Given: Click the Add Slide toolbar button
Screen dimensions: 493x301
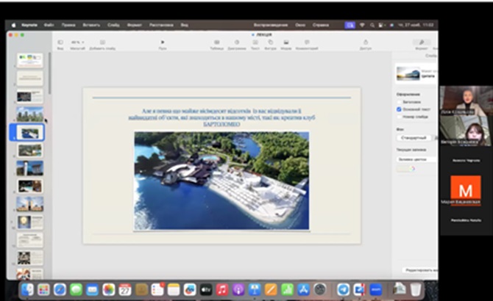Looking at the screenshot, I should [102, 43].
